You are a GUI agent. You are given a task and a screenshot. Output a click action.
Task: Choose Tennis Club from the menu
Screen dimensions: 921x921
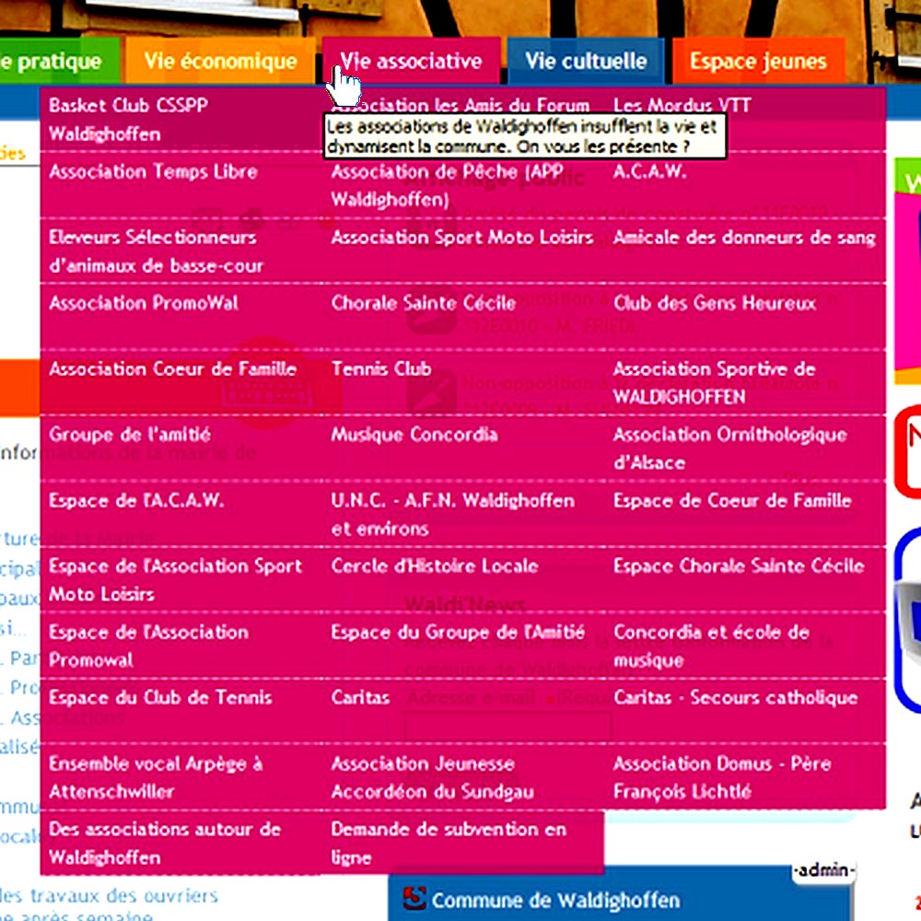381,368
